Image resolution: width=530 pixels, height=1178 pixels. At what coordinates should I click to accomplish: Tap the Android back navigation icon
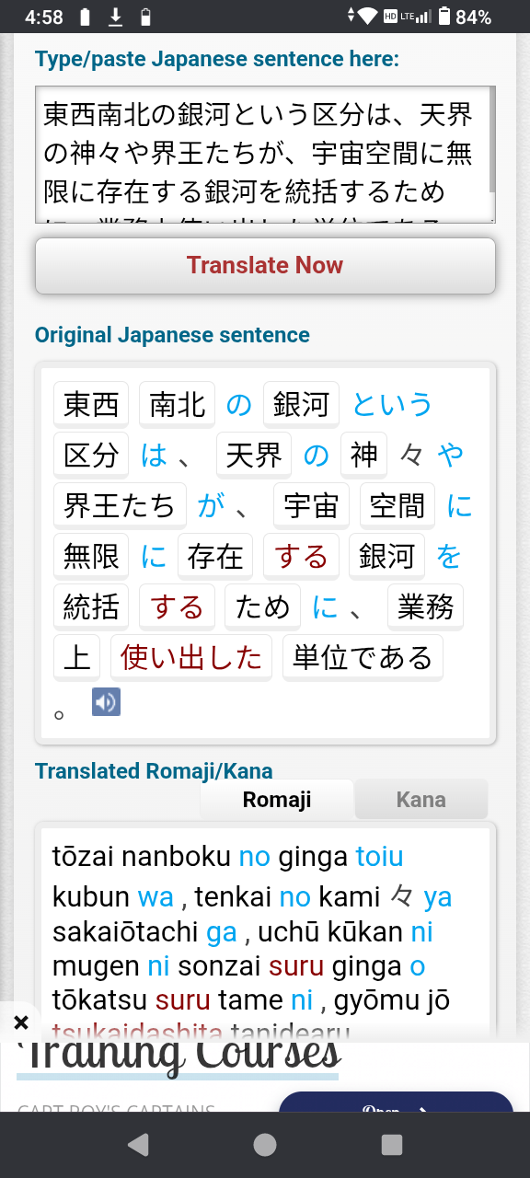(x=138, y=1144)
